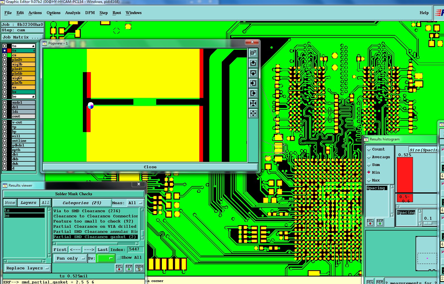Viewport: 444px width, 284px height.
Task: Click DEL icon in Results histogram panel
Action: tap(370, 222)
